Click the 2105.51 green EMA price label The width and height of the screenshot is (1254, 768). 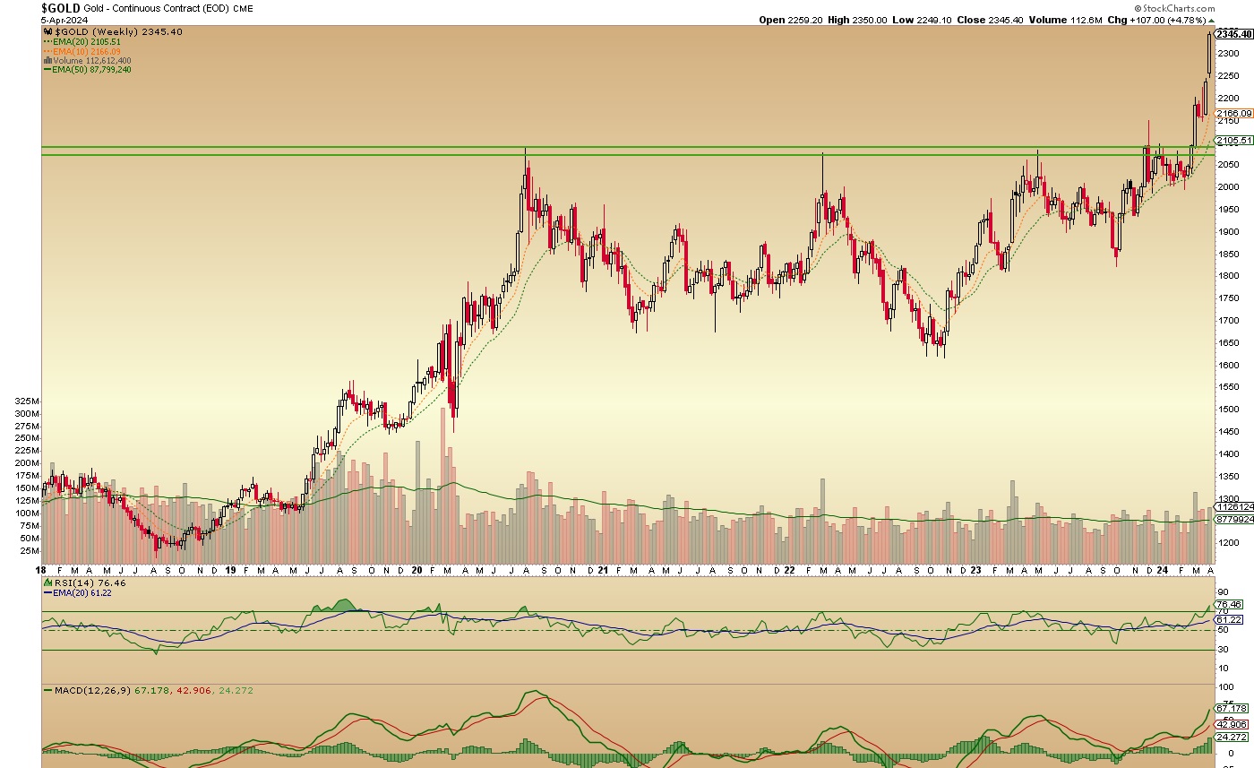pos(1233,141)
